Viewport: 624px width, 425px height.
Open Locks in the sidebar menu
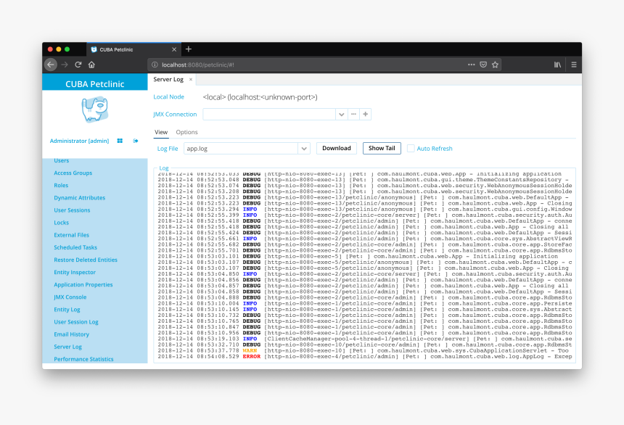(x=61, y=223)
